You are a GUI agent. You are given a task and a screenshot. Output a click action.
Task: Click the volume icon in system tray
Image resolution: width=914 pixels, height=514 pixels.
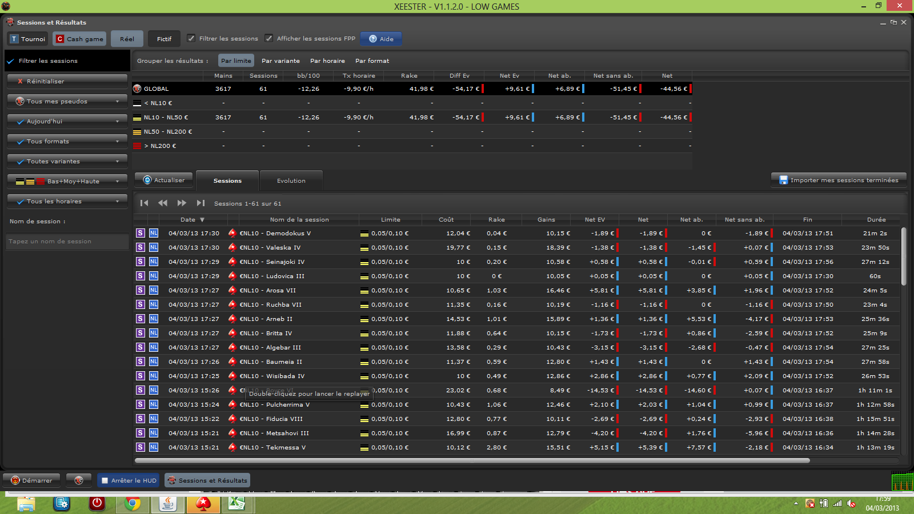851,503
